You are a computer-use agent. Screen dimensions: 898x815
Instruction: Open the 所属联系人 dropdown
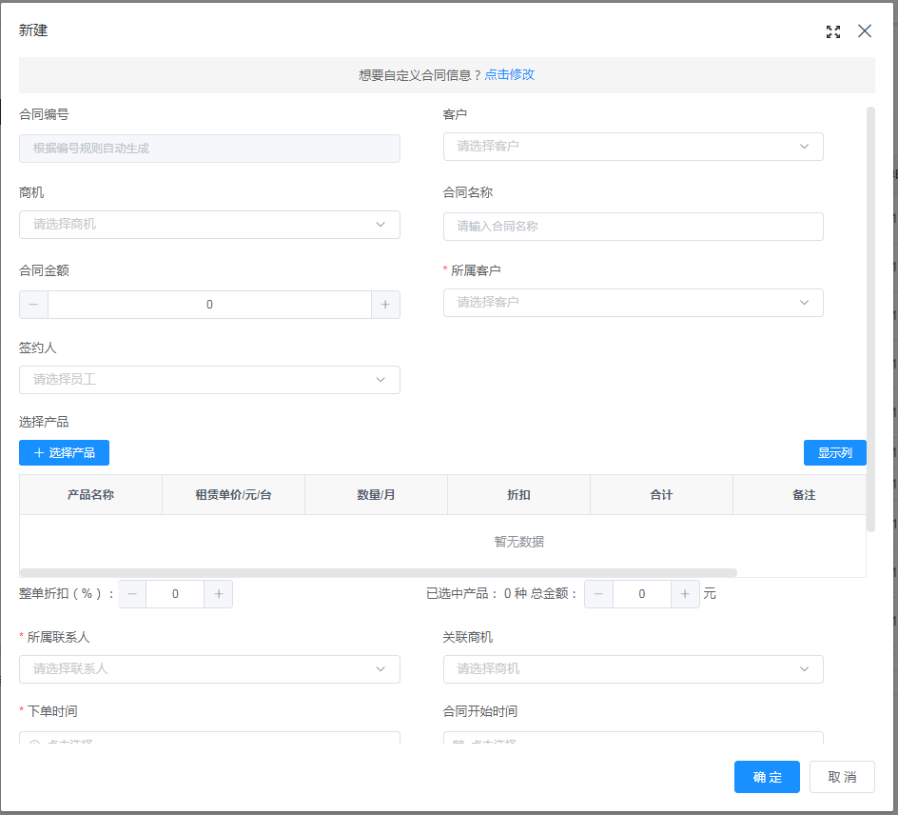pos(209,669)
